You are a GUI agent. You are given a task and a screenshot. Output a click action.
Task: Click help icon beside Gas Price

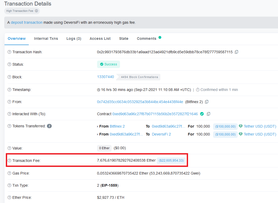9,173
